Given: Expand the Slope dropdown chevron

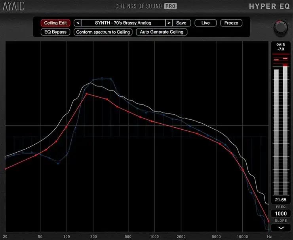Looking at the screenshot, I should pos(281,228).
